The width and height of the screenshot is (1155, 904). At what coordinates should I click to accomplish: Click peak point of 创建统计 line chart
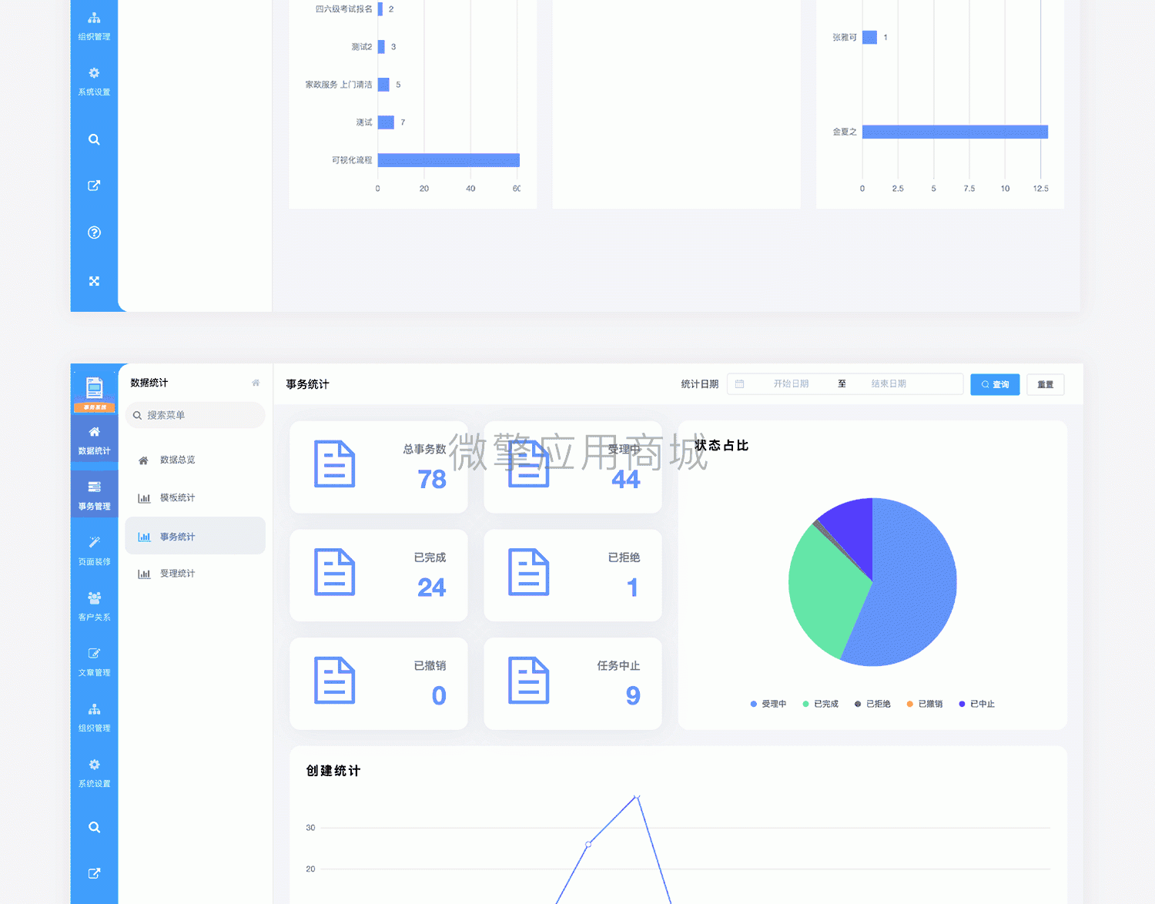tap(637, 796)
